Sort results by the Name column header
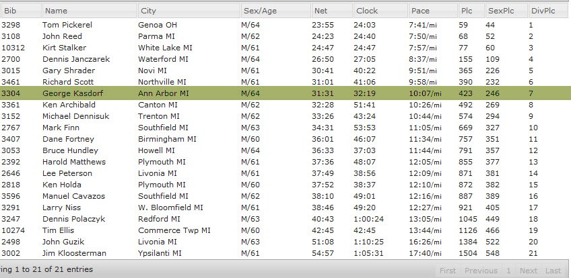 coord(89,11)
